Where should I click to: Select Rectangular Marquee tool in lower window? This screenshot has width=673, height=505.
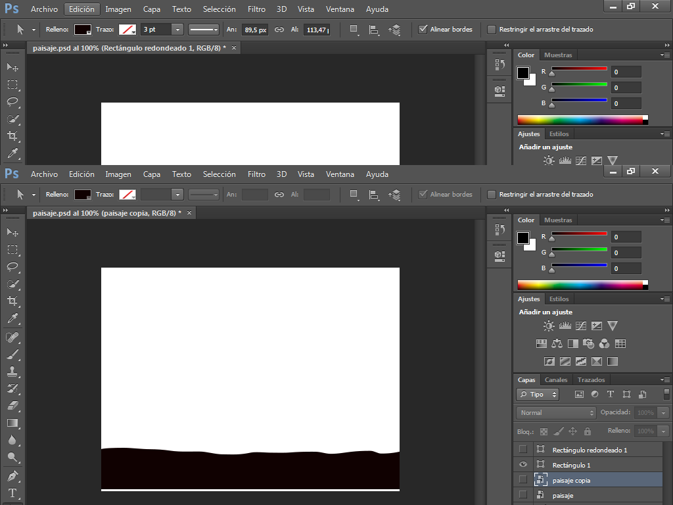click(12, 249)
